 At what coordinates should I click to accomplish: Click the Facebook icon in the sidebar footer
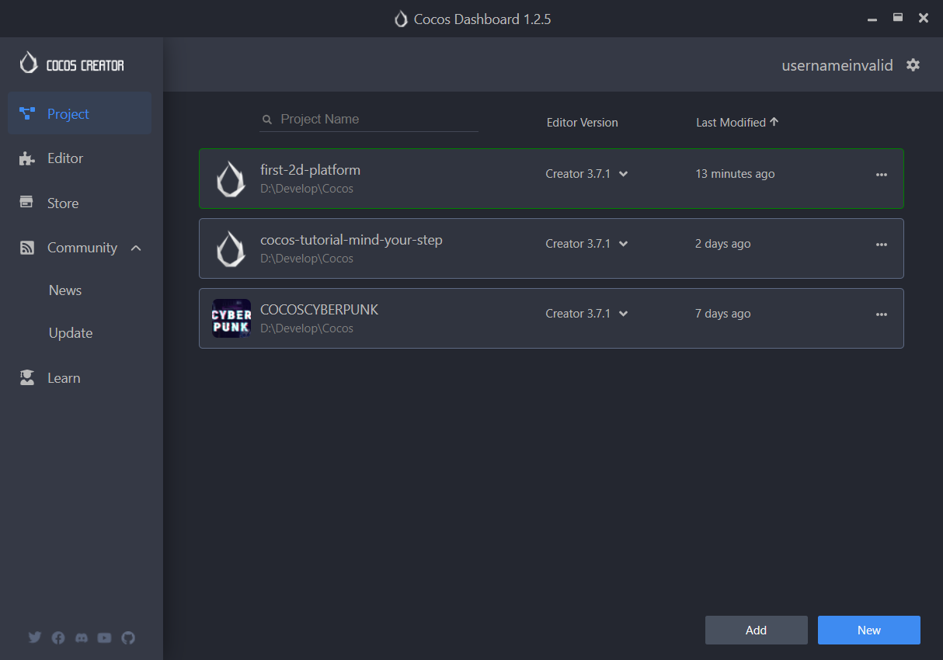pos(58,637)
